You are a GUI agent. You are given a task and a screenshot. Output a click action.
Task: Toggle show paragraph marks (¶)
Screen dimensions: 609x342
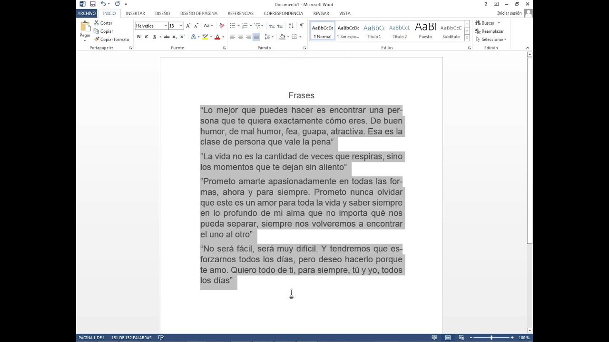click(x=302, y=26)
